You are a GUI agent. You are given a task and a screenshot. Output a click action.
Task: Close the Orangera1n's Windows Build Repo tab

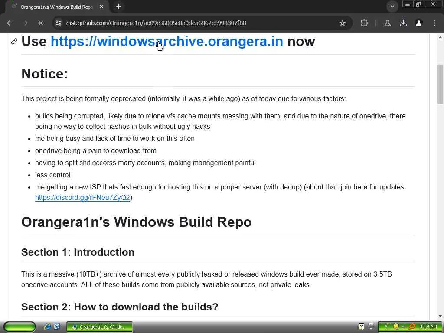(101, 7)
